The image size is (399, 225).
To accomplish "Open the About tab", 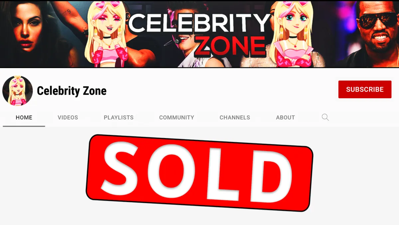I will click(x=285, y=117).
